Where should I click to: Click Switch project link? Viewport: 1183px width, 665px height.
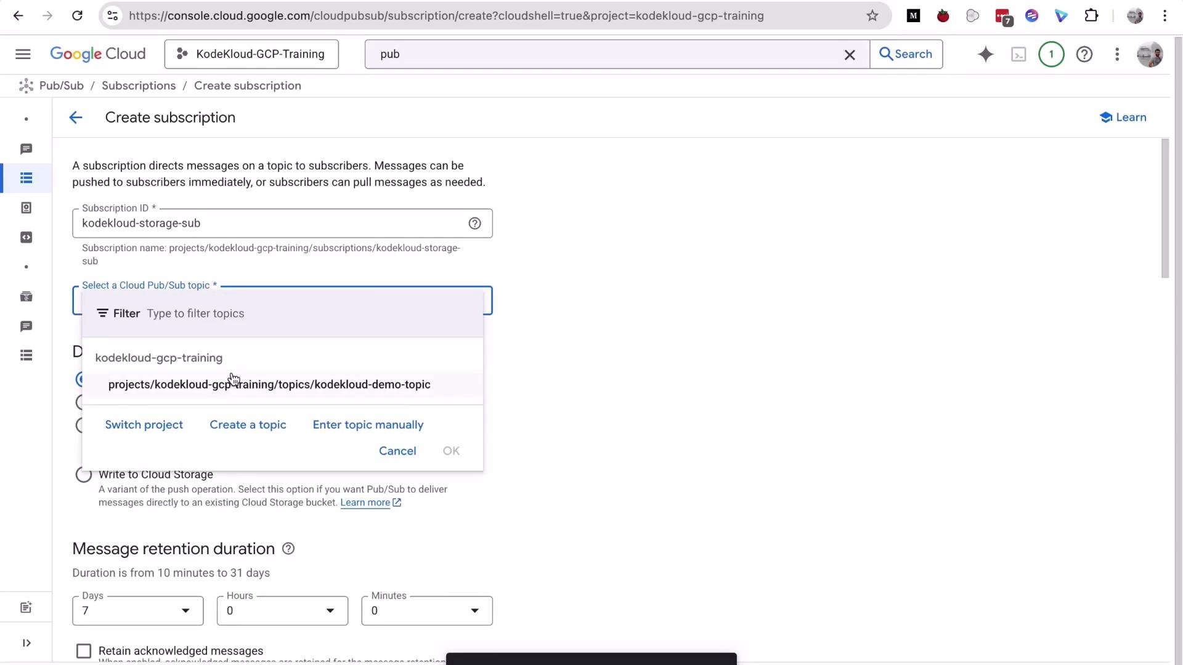(144, 425)
